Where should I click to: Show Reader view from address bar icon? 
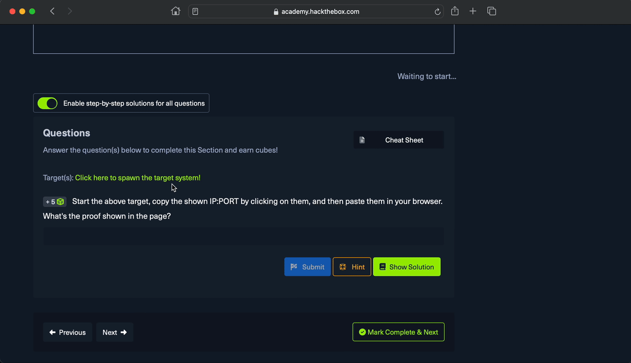[x=196, y=11]
